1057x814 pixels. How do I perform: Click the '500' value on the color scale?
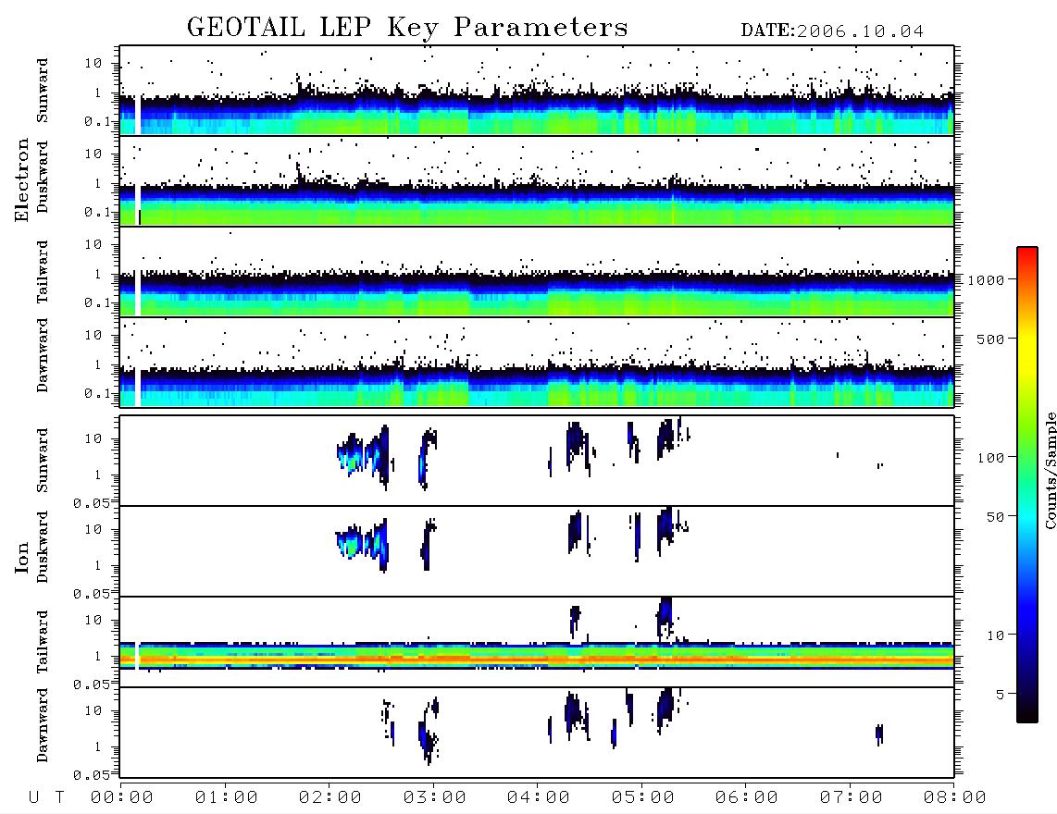(990, 339)
